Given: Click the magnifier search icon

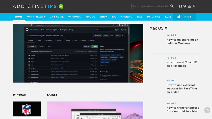Looking at the screenshot, I should point(172,6).
